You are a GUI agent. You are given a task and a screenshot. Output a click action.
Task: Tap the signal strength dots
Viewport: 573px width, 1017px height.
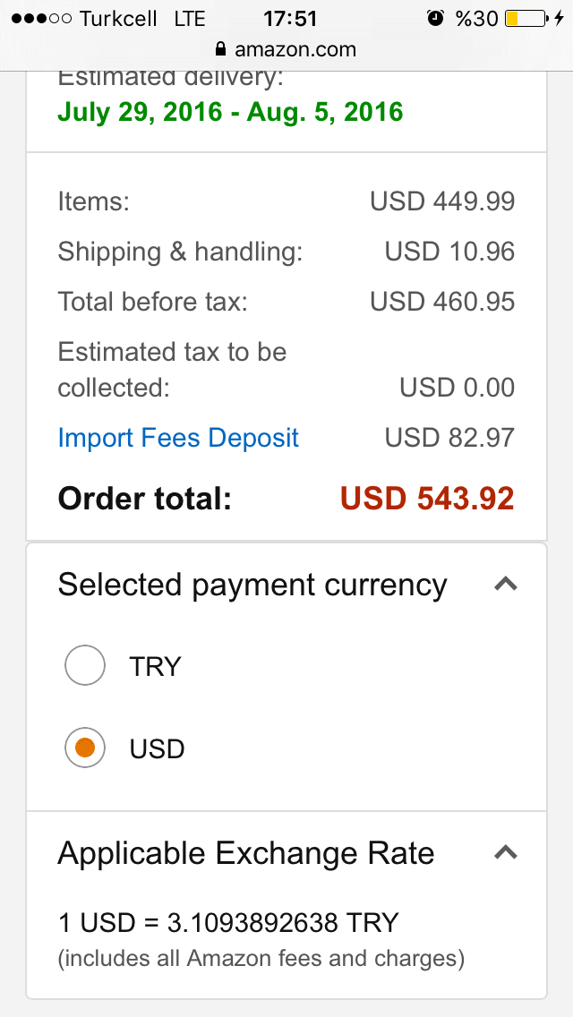(x=41, y=19)
